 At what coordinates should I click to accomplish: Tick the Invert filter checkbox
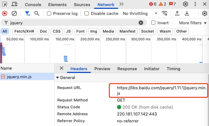(x=153, y=23)
